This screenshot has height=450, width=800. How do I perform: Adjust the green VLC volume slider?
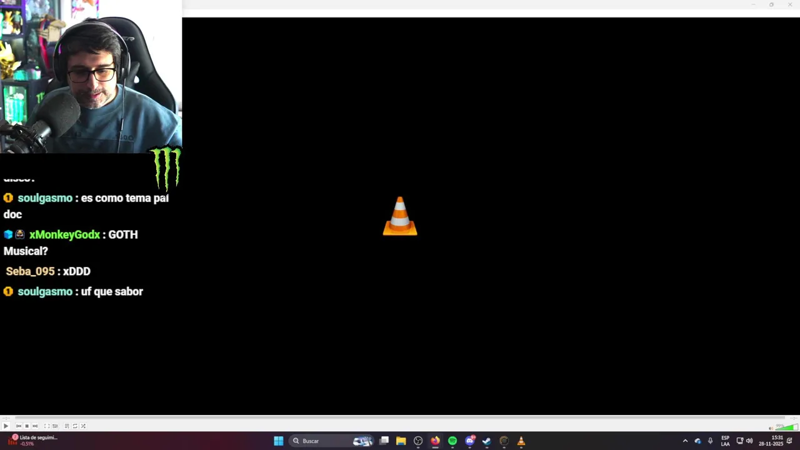click(x=786, y=427)
